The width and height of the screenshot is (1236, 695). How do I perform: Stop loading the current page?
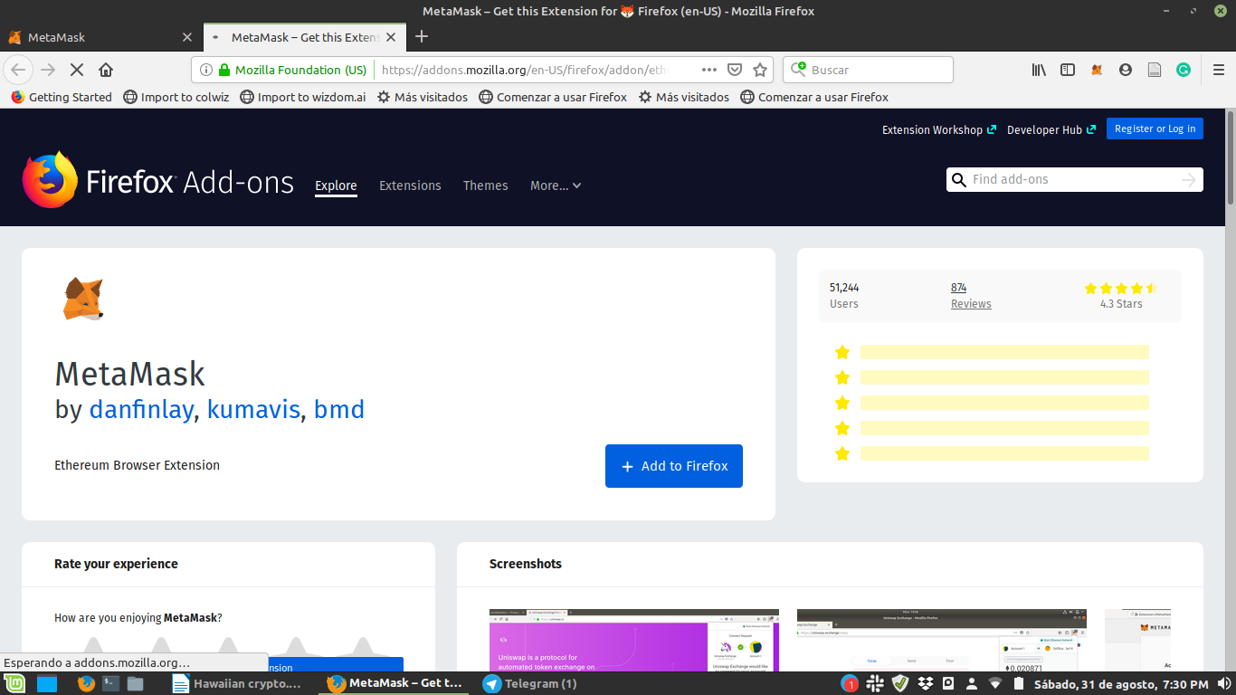click(77, 70)
